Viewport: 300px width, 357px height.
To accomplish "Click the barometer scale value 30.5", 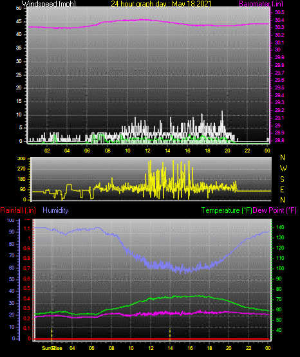I will 279,12.
